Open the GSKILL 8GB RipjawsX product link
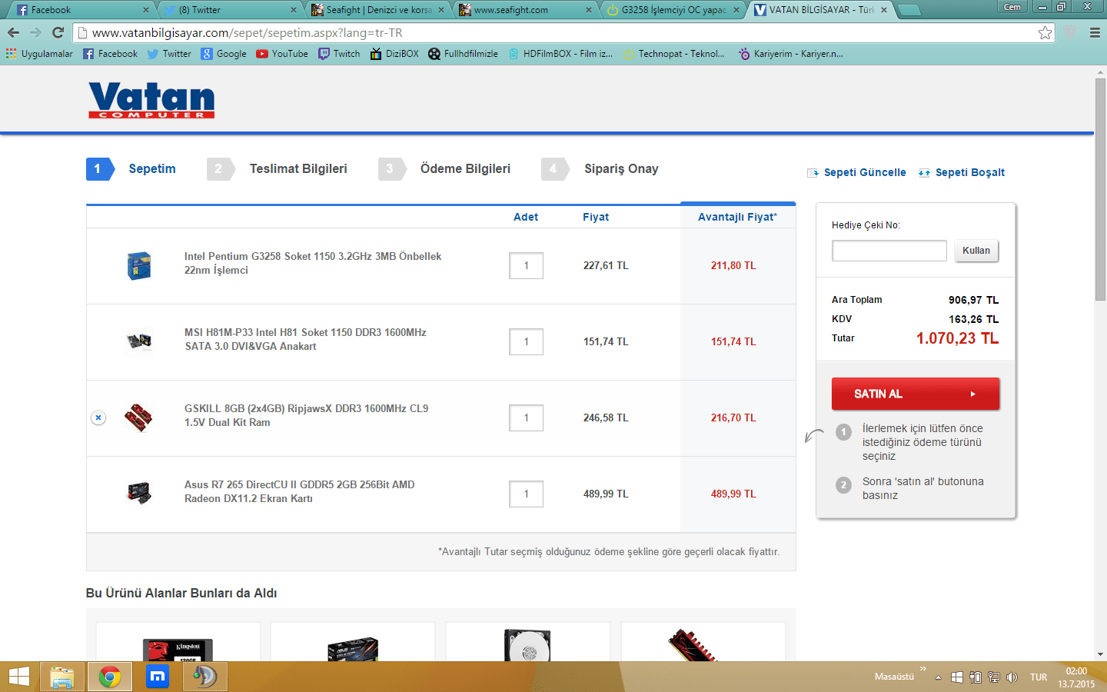Image resolution: width=1107 pixels, height=692 pixels. [x=306, y=415]
